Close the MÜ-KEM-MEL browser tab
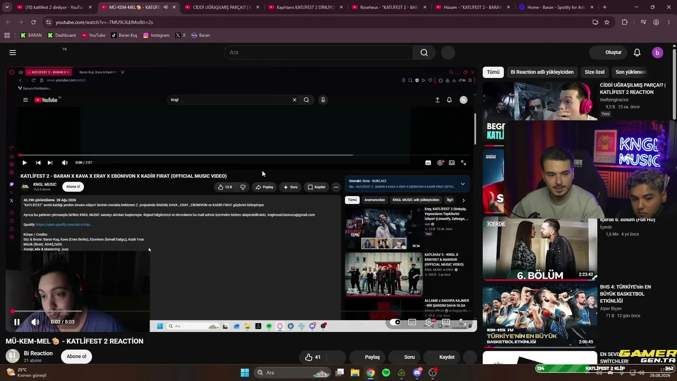This screenshot has width=677, height=381. [174, 7]
